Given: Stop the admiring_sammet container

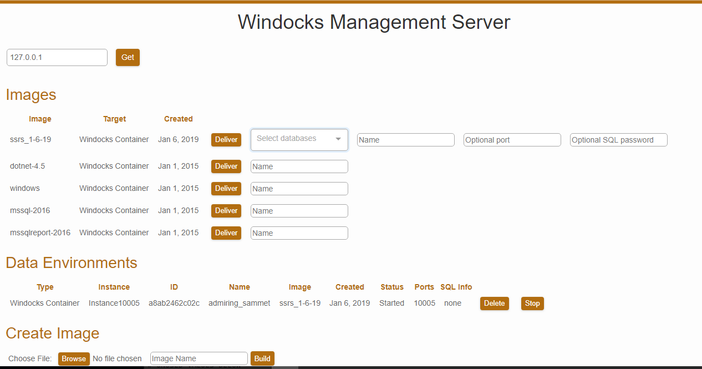Looking at the screenshot, I should click(532, 303).
